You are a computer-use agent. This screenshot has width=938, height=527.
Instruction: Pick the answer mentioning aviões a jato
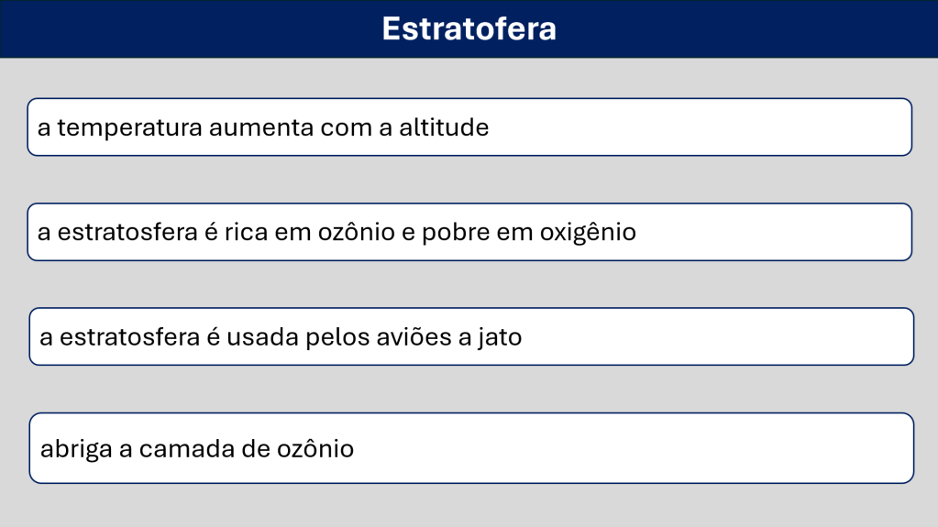471,337
